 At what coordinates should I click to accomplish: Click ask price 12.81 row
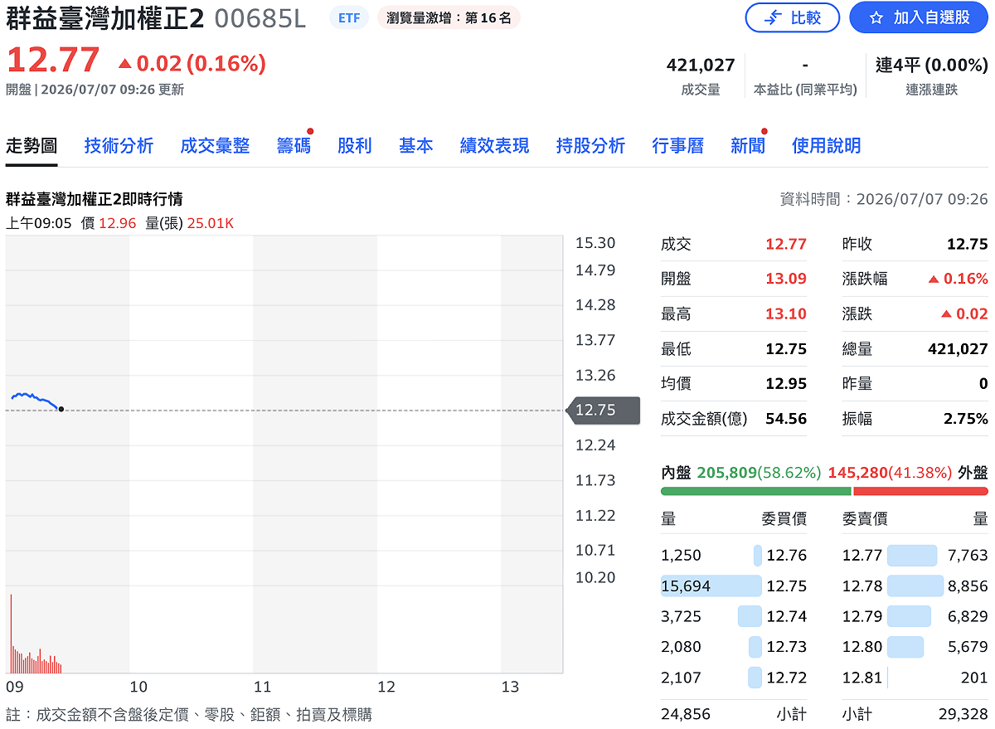point(915,678)
